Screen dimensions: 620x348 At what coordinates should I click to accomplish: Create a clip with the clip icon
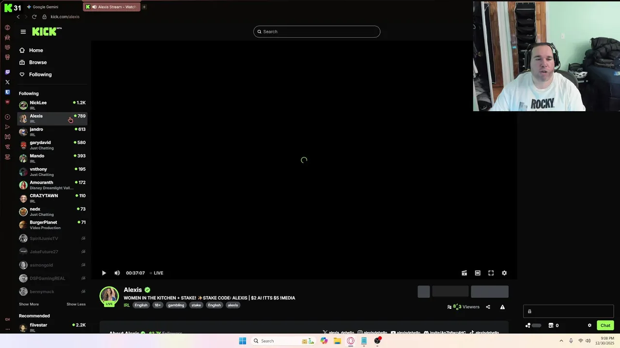464,273
